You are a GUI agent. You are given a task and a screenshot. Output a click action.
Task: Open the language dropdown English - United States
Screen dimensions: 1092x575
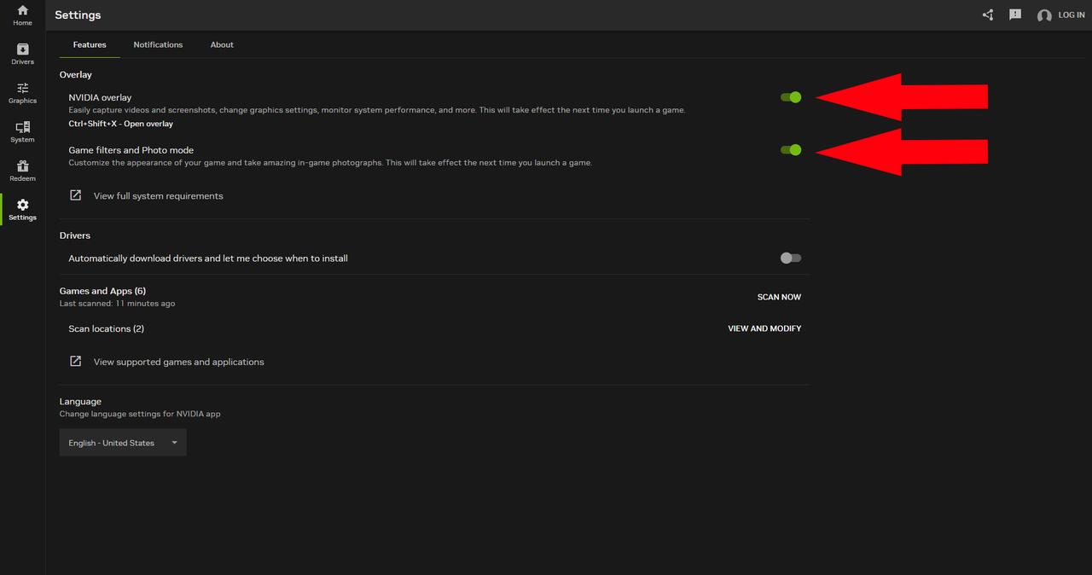(123, 443)
